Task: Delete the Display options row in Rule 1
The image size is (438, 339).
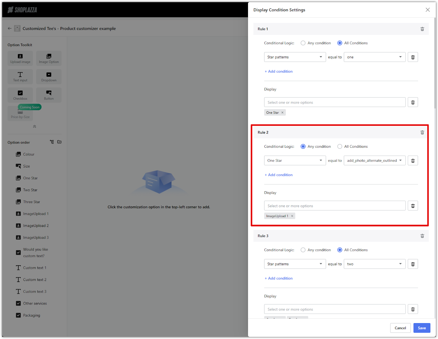Action: (x=413, y=102)
